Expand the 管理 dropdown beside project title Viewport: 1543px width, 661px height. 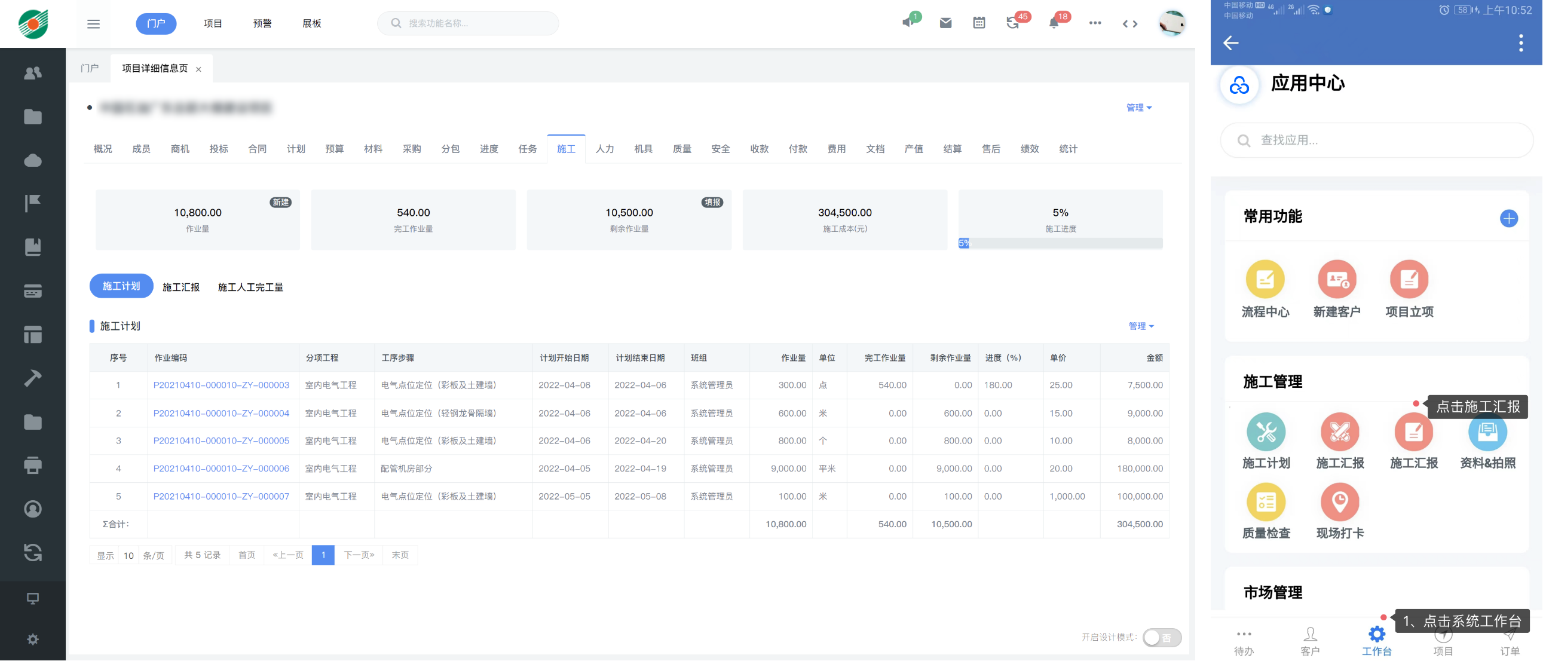1138,108
